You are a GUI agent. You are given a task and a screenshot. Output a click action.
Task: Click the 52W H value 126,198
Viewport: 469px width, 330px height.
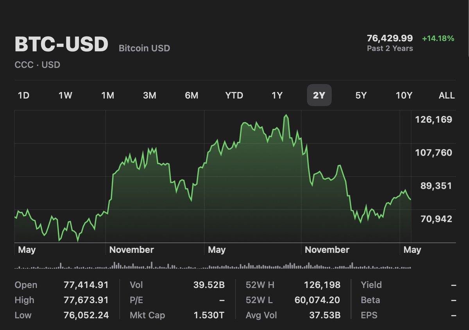322,285
